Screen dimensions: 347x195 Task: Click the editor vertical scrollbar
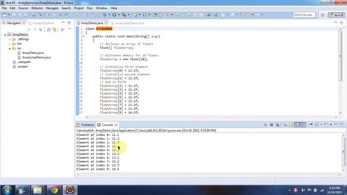340,56
